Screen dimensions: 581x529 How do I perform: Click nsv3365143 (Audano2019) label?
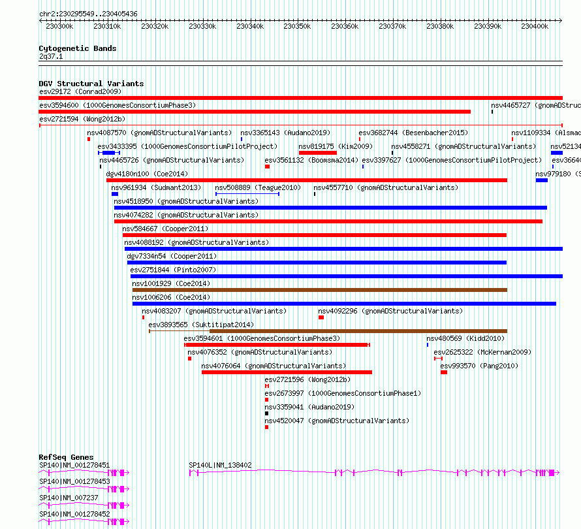point(285,133)
